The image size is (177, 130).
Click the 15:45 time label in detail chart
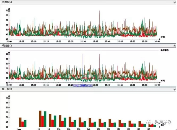(x=120, y=85)
